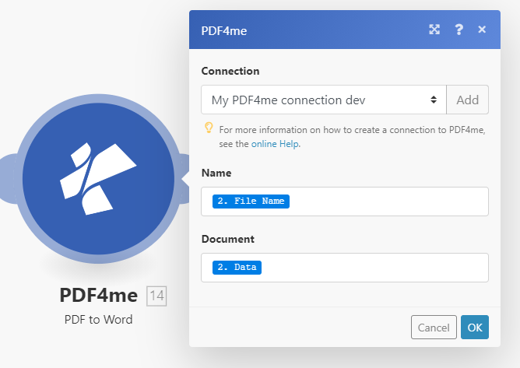Image resolution: width=520 pixels, height=368 pixels.
Task: Click the Name field label
Action: click(x=216, y=173)
